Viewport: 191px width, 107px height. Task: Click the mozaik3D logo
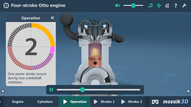pos(176,102)
